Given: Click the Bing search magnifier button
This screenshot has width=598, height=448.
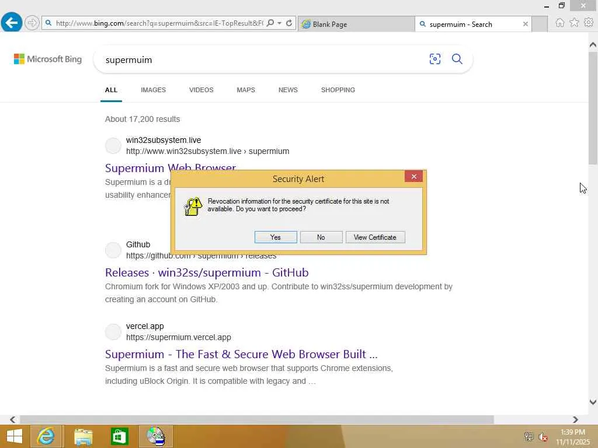Looking at the screenshot, I should [x=457, y=59].
